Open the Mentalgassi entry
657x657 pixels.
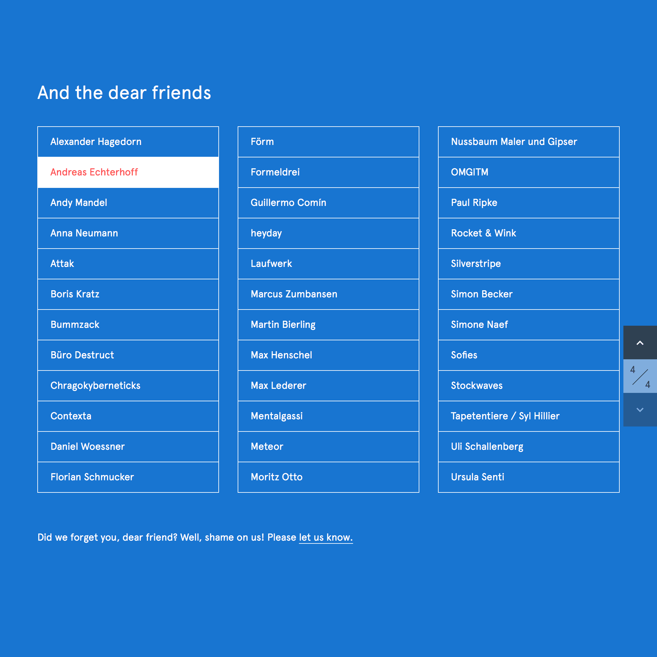[x=328, y=416]
